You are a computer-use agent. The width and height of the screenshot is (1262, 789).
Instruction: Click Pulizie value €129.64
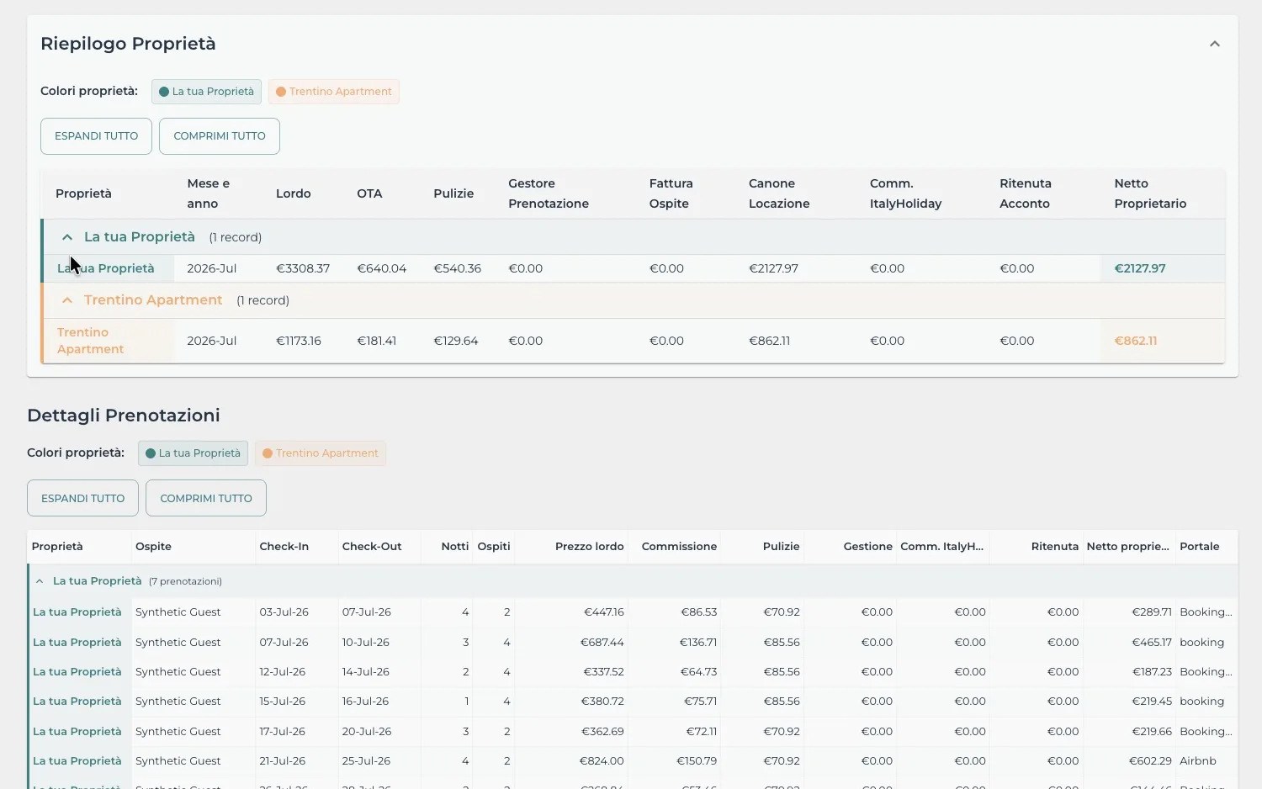(x=456, y=342)
